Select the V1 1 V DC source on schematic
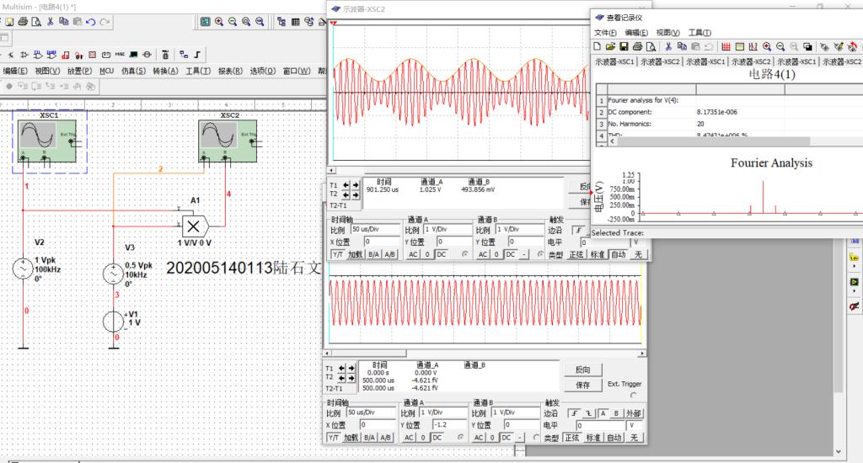This screenshot has width=863, height=463. coord(114,322)
